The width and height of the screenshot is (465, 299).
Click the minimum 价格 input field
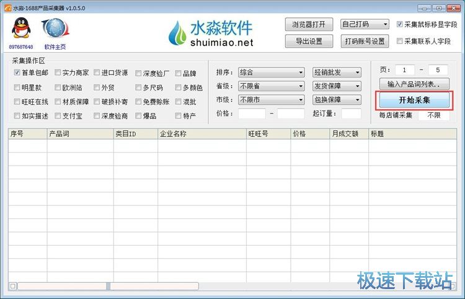(252, 114)
